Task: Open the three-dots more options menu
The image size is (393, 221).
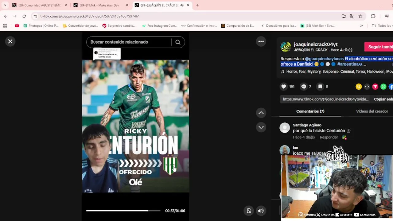Action: [x=261, y=41]
